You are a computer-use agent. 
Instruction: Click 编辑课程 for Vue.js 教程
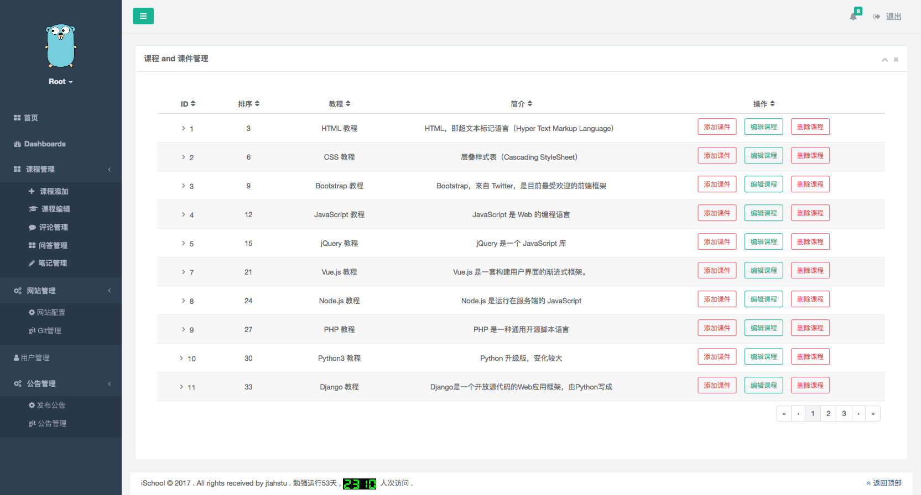[764, 271]
